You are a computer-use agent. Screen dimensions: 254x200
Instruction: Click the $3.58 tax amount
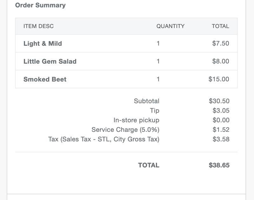(221, 139)
